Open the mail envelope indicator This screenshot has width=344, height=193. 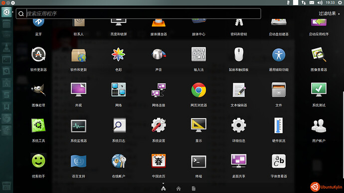coord(312,2)
